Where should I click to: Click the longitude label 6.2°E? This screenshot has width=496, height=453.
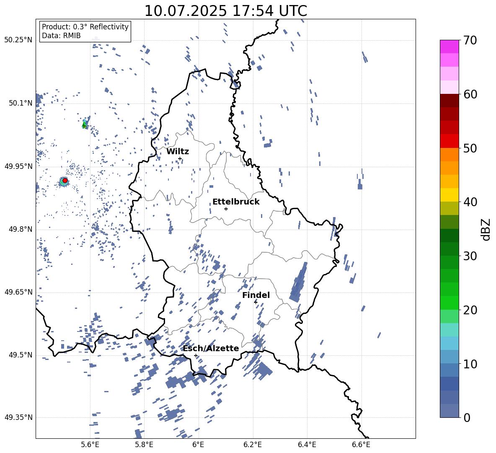click(253, 445)
